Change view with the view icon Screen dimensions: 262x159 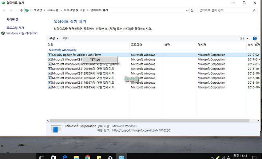[x=242, y=39]
